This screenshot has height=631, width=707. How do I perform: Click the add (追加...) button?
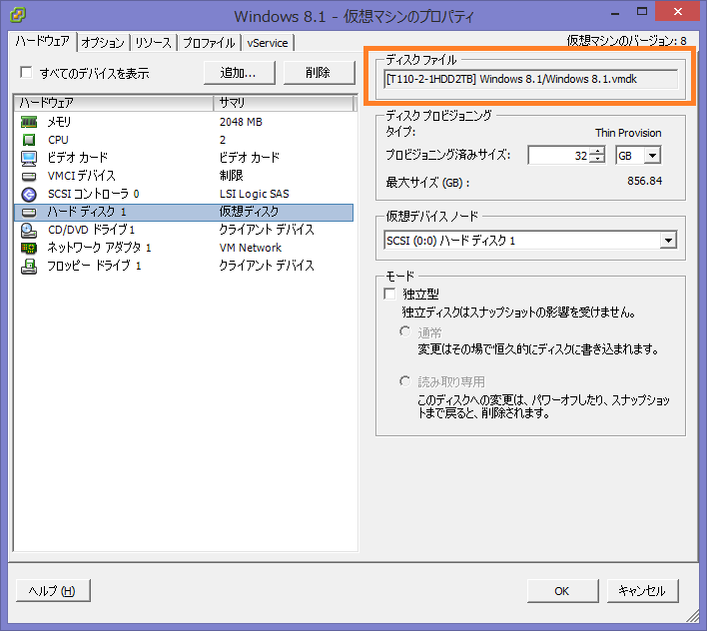point(239,73)
